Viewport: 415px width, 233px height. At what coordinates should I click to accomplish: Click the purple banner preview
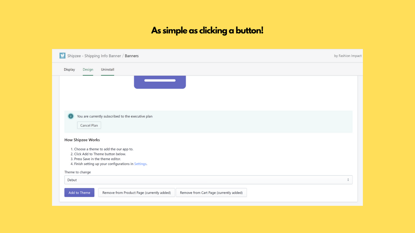(x=160, y=81)
